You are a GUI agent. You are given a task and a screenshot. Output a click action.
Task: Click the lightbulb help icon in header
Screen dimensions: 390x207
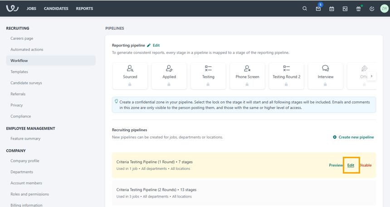click(372, 9)
